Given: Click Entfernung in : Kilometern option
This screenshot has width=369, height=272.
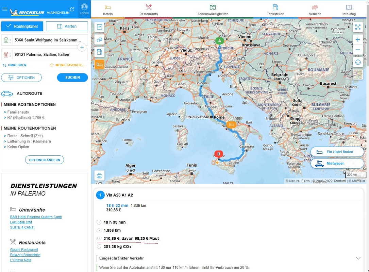Looking at the screenshot, I should (x=29, y=141).
